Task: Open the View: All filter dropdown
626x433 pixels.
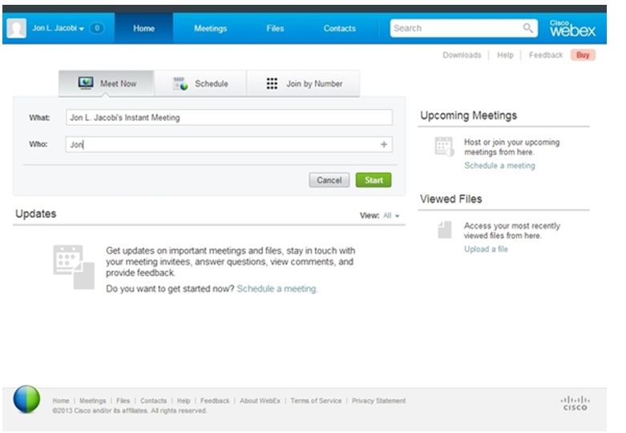Action: 391,216
